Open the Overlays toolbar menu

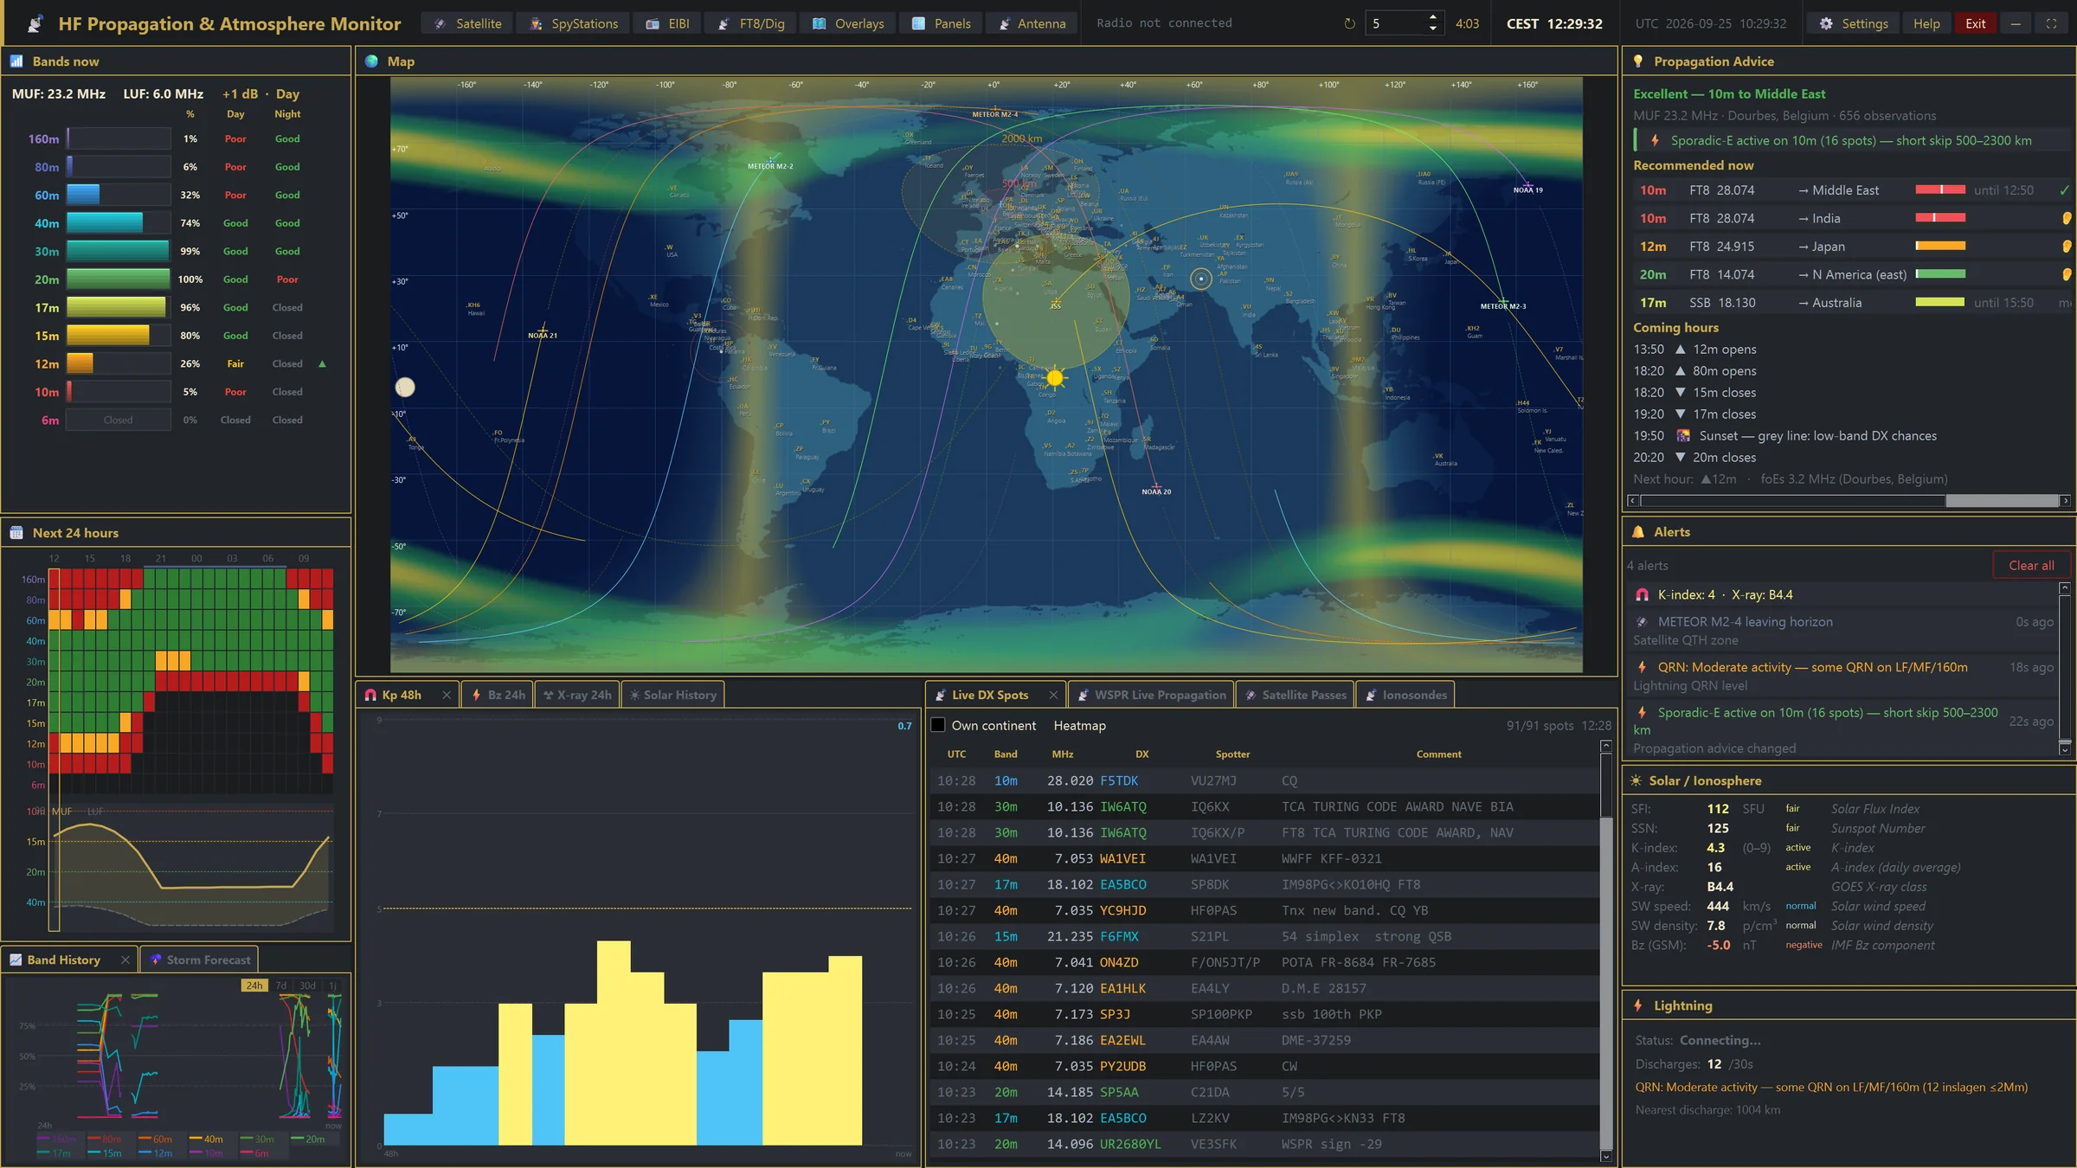tap(848, 23)
